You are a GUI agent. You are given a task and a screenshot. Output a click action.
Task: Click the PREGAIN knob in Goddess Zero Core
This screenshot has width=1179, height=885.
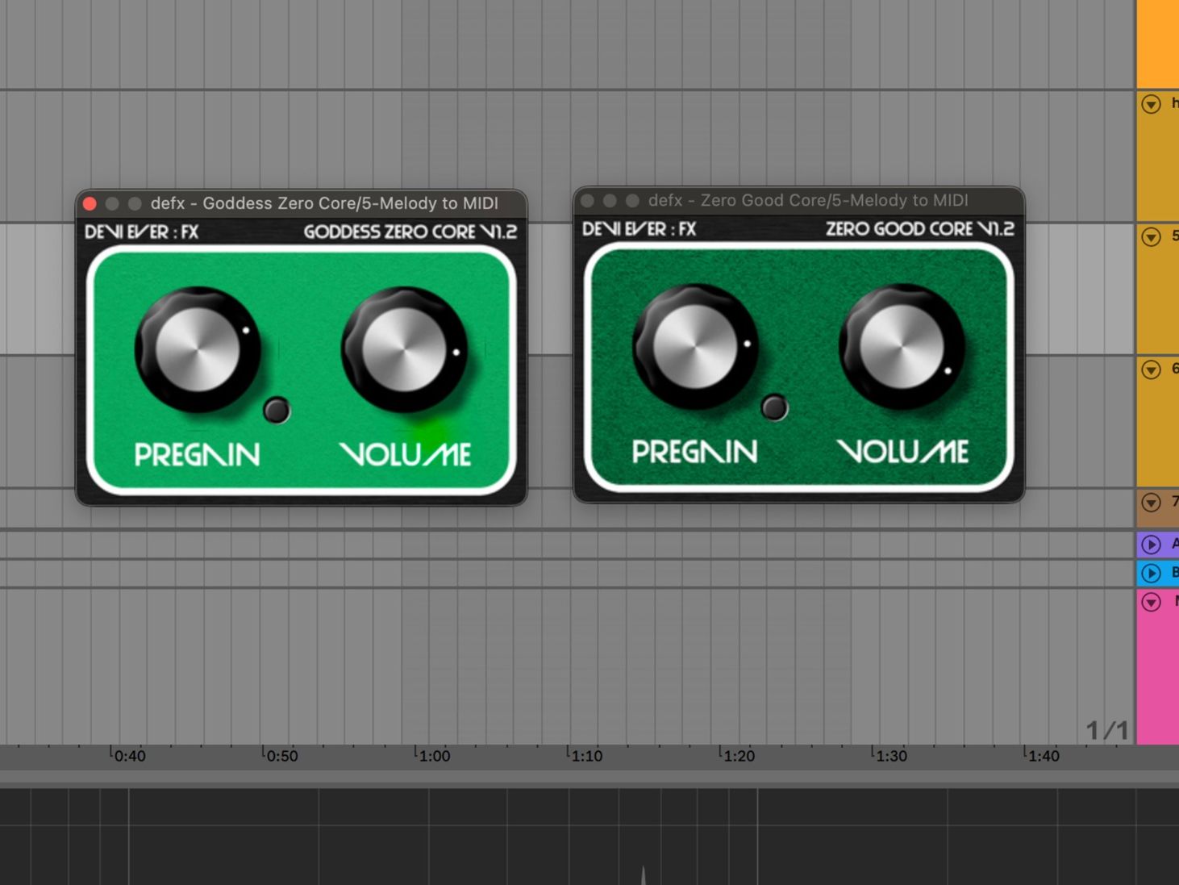point(198,349)
